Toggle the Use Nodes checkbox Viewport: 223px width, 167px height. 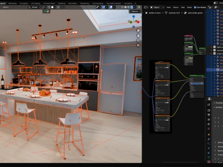coord(195,7)
